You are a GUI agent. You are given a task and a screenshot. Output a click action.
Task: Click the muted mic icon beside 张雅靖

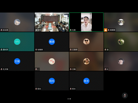coord(36,50)
